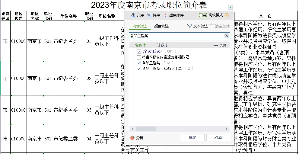Clear the filter search box
Viewport: 299px width, 154px height.
click(x=227, y=36)
